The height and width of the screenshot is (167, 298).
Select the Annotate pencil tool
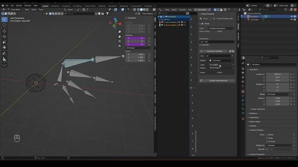tap(4, 54)
